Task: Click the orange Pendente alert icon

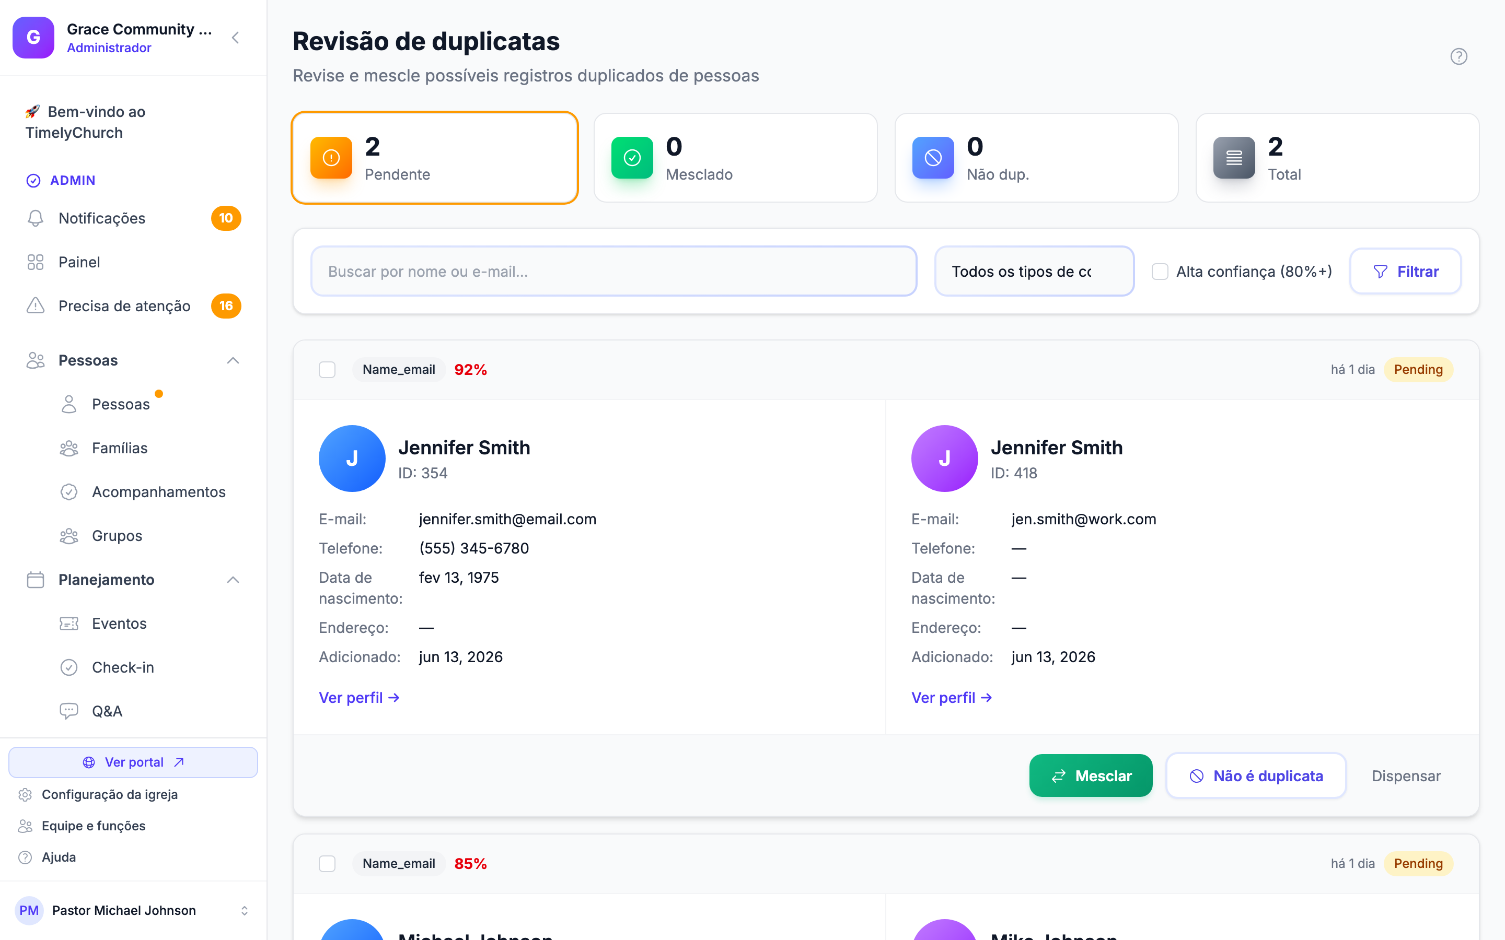Action: click(331, 158)
